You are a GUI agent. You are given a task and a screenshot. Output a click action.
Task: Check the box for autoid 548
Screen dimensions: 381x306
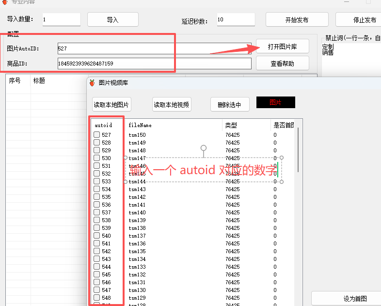pyautogui.click(x=97, y=297)
